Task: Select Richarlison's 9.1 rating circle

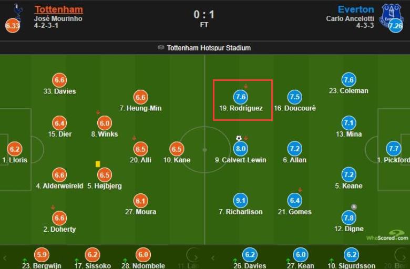Action: (x=241, y=201)
